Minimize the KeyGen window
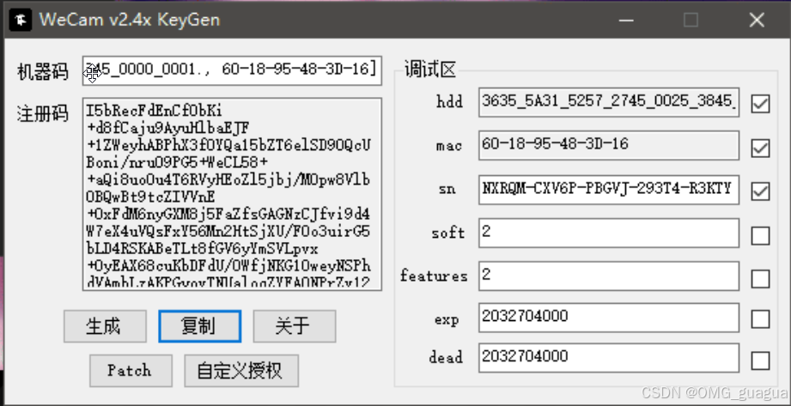This screenshot has width=791, height=406. (626, 21)
